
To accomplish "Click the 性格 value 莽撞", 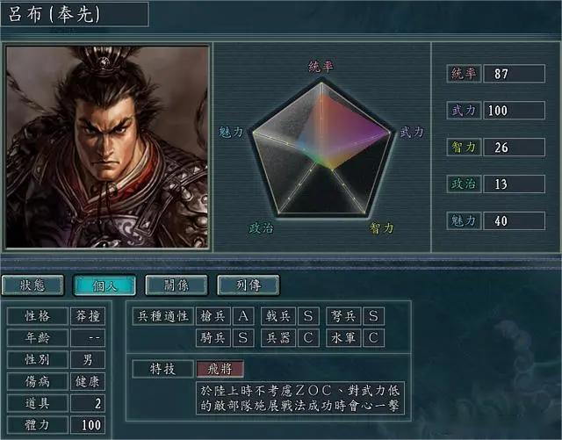I will [88, 316].
